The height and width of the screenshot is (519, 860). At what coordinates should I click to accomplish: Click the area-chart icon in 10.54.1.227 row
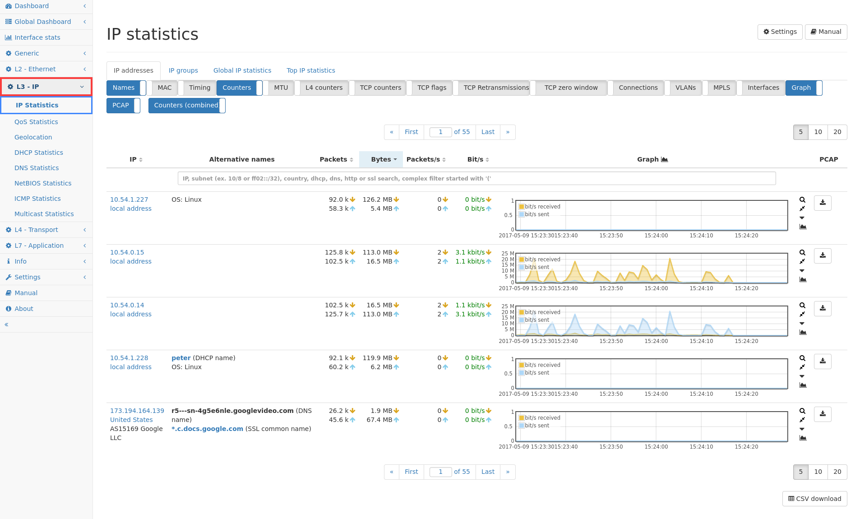803,227
